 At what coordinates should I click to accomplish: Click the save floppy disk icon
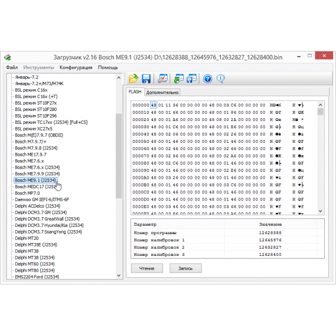(146, 79)
